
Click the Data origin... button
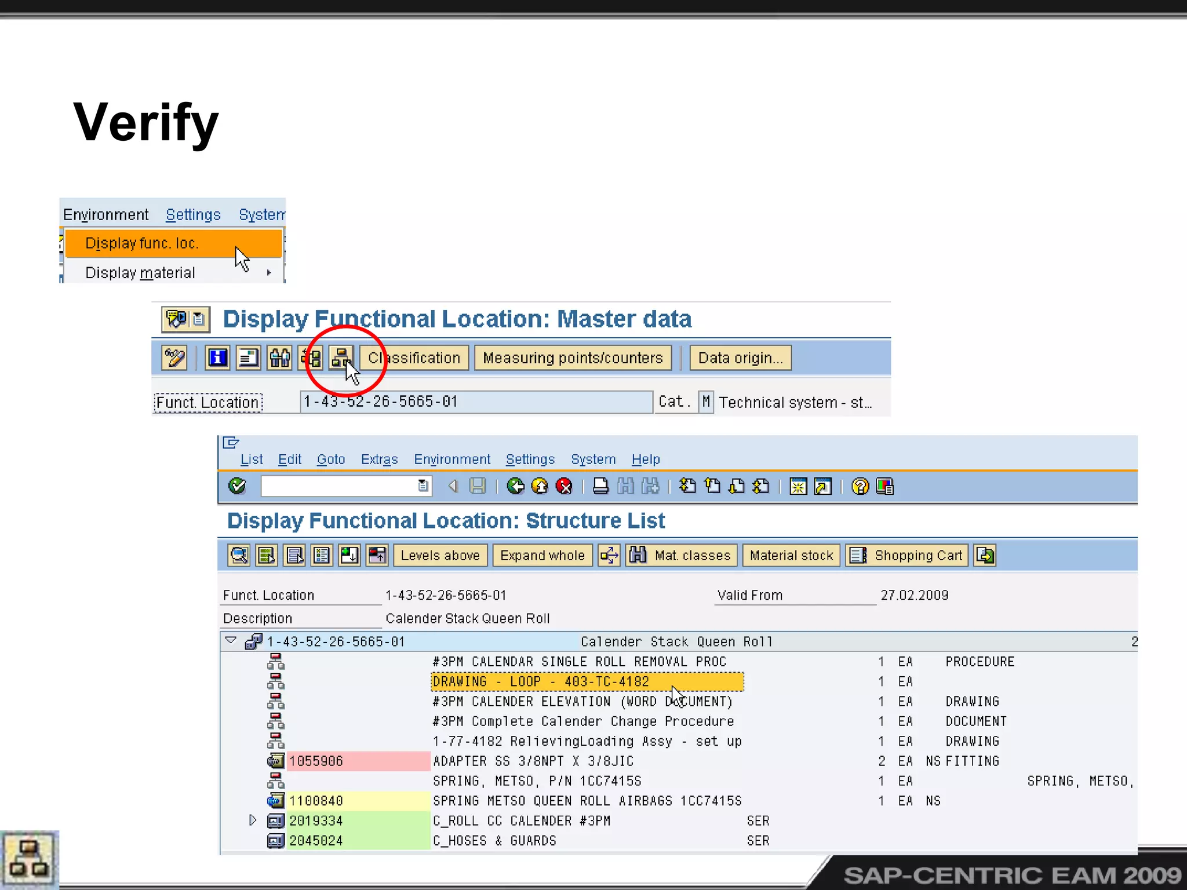click(x=740, y=358)
